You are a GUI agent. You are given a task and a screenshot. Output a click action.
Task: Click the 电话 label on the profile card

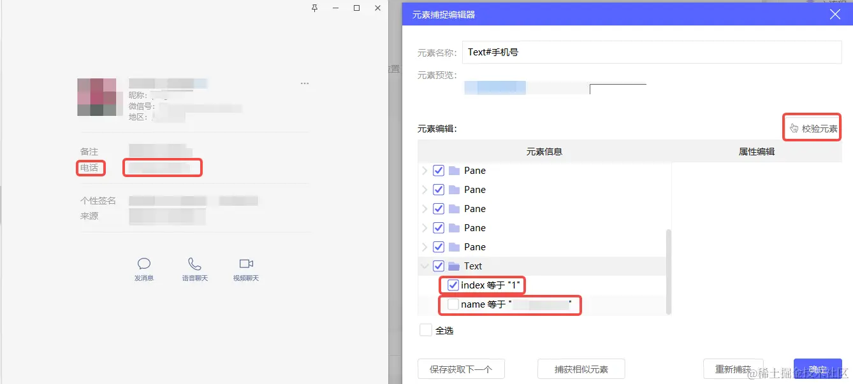pos(89,168)
